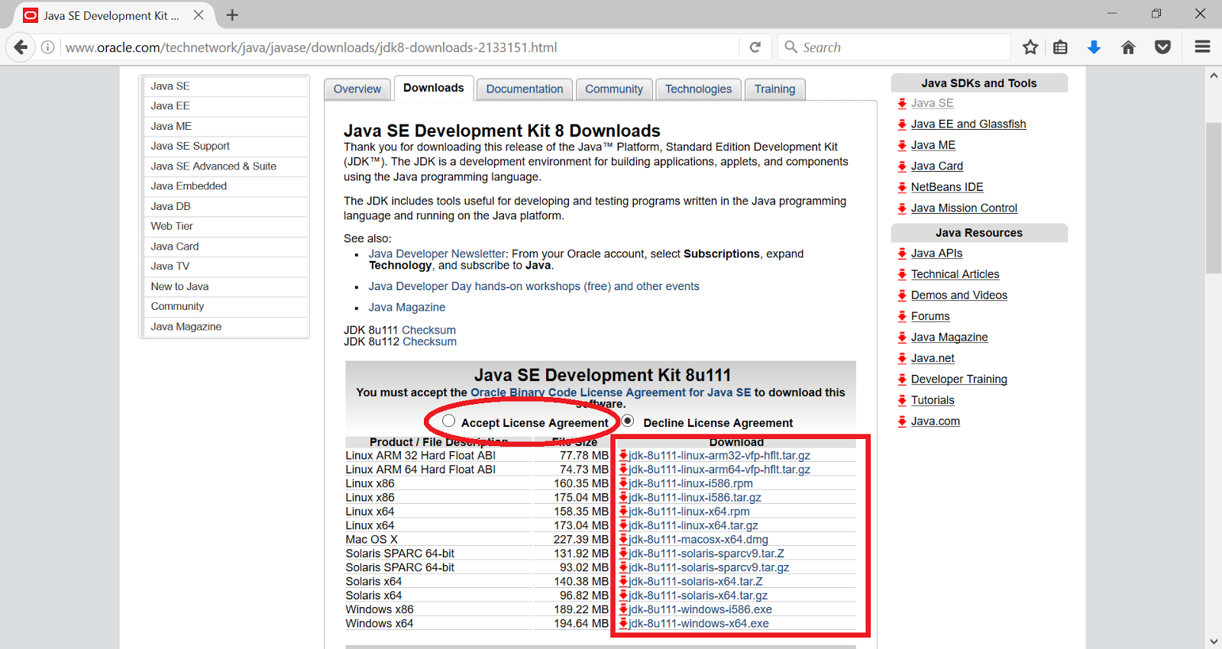Image resolution: width=1222 pixels, height=649 pixels.
Task: Open the Community tab
Action: click(x=614, y=89)
